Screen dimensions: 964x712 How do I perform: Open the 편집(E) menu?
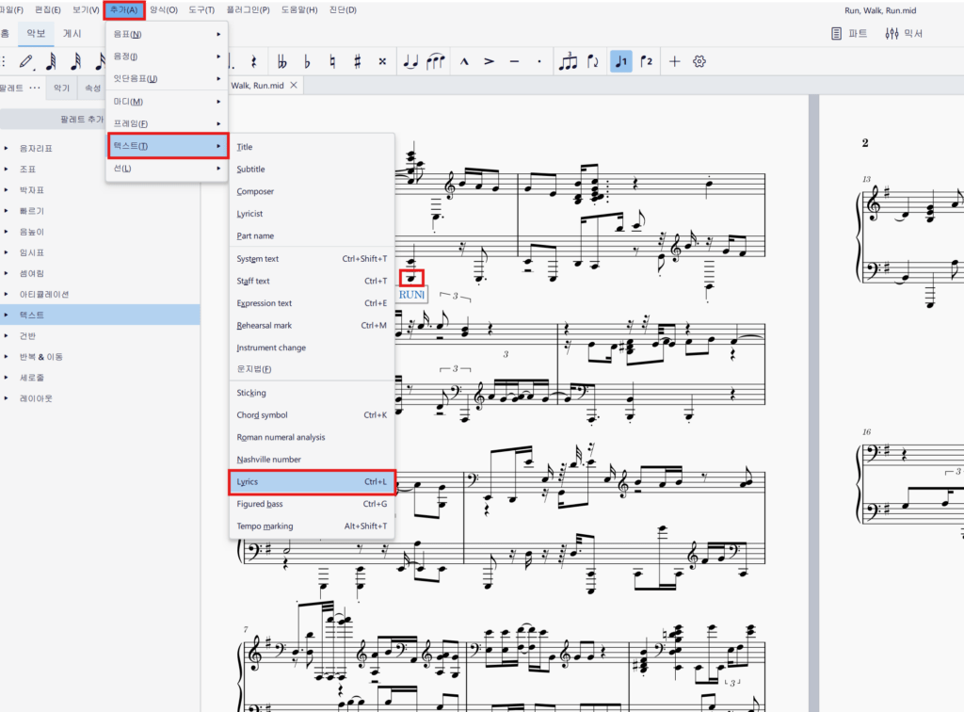click(x=48, y=9)
